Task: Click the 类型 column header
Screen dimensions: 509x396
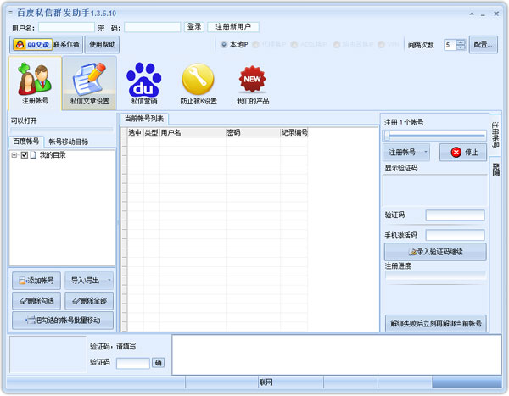Action: (152, 132)
